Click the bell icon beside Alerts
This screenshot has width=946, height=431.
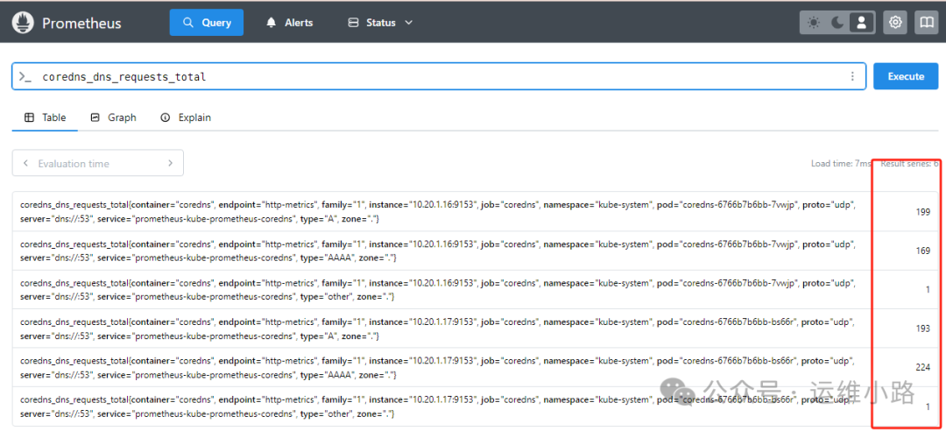click(272, 23)
